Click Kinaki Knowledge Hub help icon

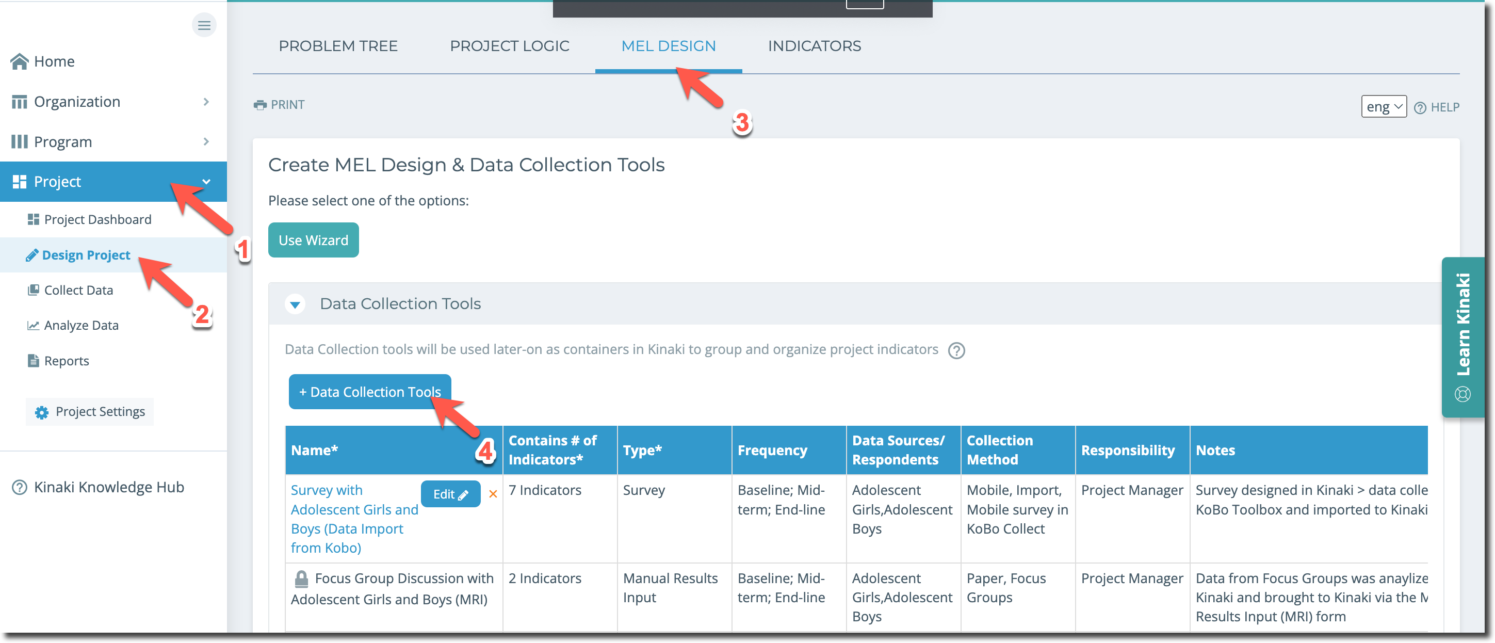tap(19, 488)
